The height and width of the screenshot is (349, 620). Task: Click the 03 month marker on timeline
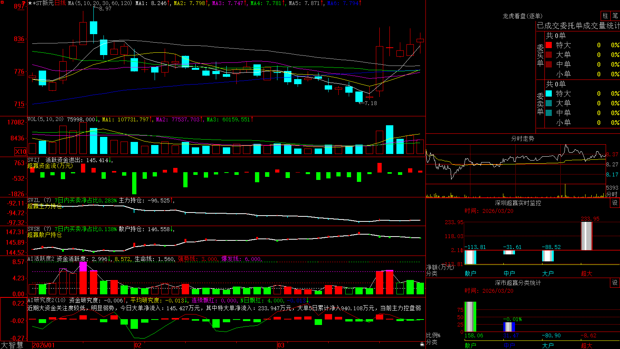click(281, 345)
